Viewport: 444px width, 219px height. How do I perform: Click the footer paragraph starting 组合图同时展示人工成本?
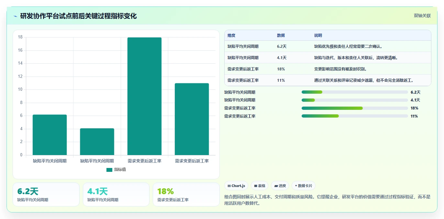pos(327,200)
